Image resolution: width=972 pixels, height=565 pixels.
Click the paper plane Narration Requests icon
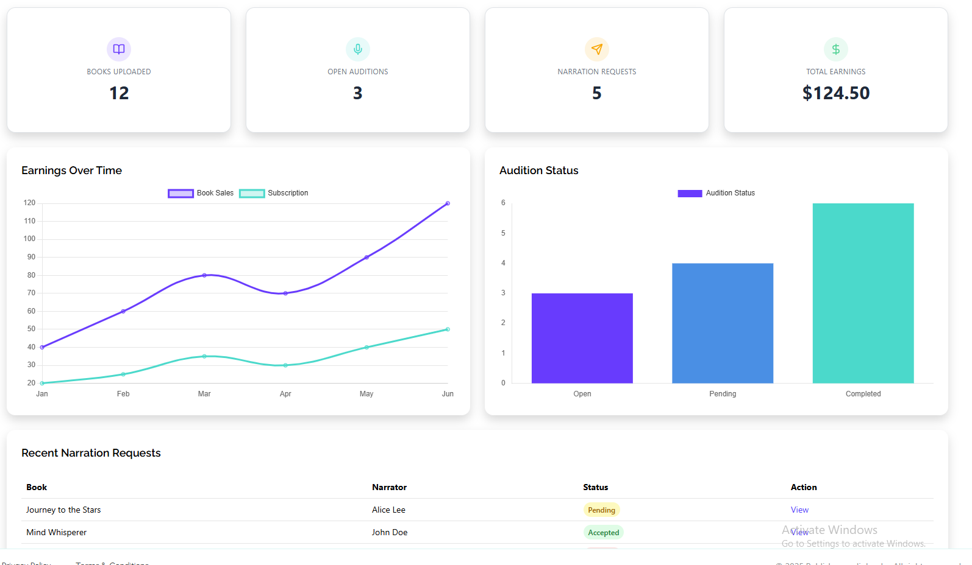(597, 49)
